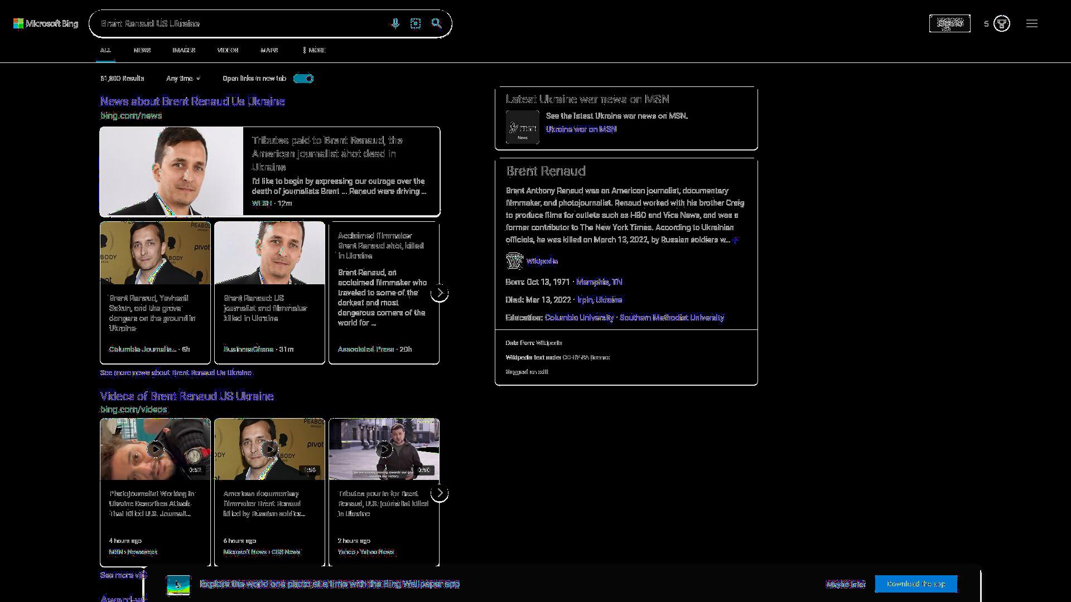Open the Tributes paid to Brent Renaud headline
Screen dimensions: 1071x602
pyautogui.click(x=327, y=154)
